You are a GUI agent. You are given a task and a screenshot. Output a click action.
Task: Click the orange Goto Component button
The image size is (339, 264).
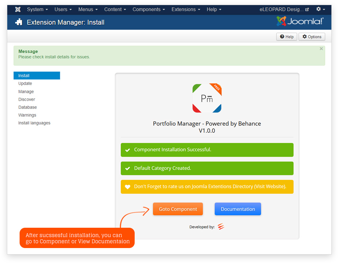[x=178, y=209]
